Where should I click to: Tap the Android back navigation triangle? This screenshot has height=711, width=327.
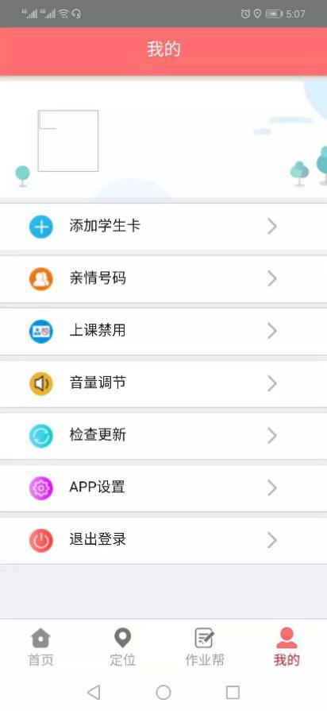(x=94, y=693)
